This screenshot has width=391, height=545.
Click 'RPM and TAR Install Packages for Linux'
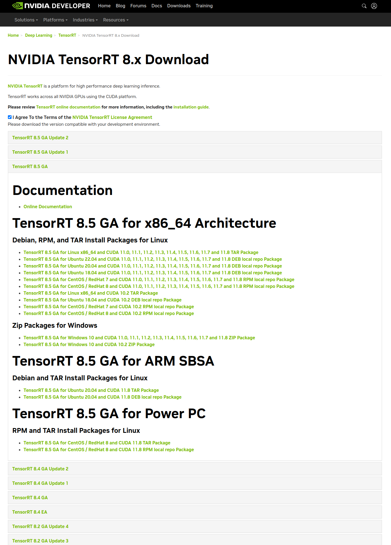[76, 431]
